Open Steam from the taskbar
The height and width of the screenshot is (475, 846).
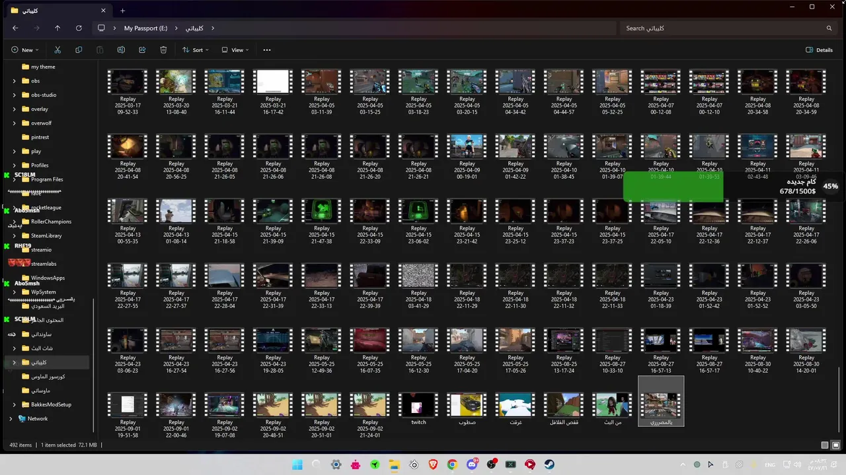(549, 464)
